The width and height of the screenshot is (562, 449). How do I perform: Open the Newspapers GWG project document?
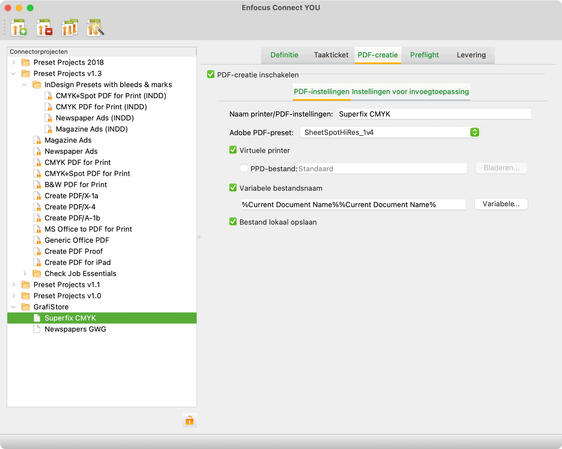point(75,329)
